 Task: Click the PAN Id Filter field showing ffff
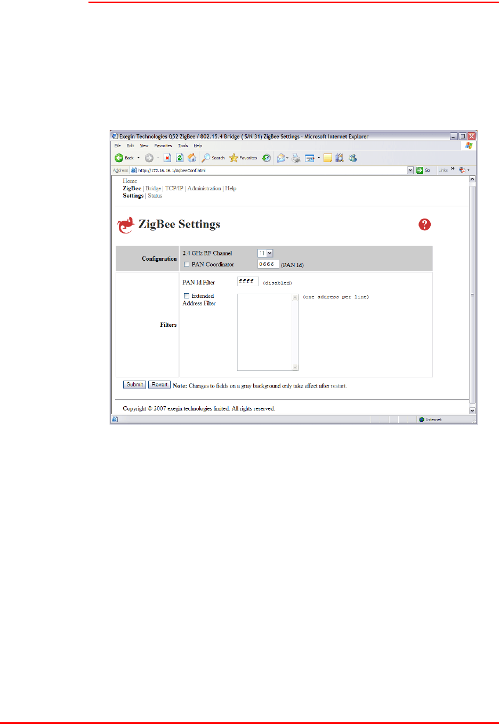coord(248,281)
